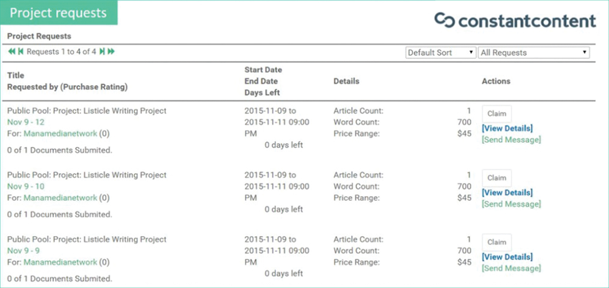
Task: Open the Default Sort dropdown
Action: pos(440,52)
